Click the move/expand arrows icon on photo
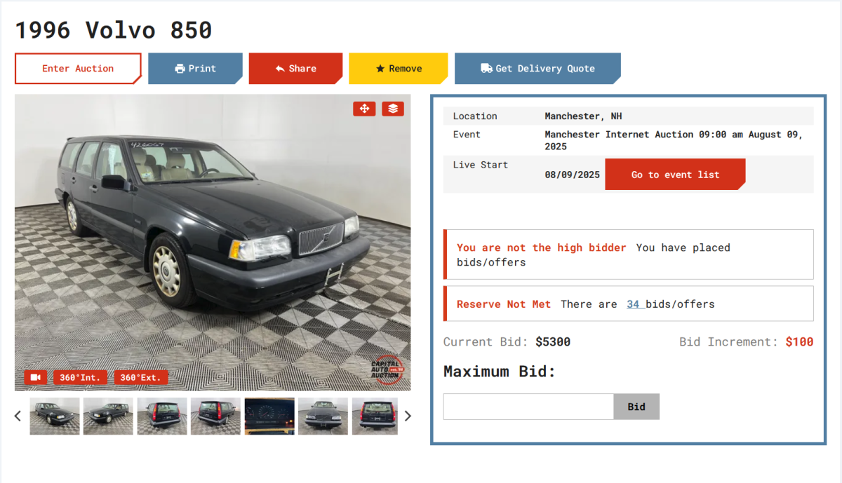 point(364,109)
